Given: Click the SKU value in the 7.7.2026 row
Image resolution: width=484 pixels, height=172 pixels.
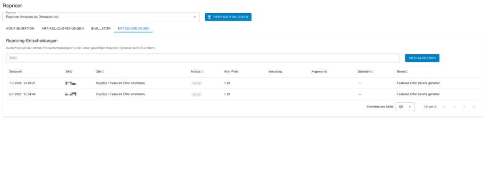Looking at the screenshot, I should [x=71, y=83].
